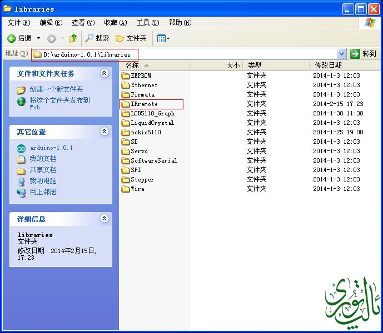Open the 收藏(A) menu
Image resolution: width=383 pixels, height=333 pixels.
tap(116, 23)
